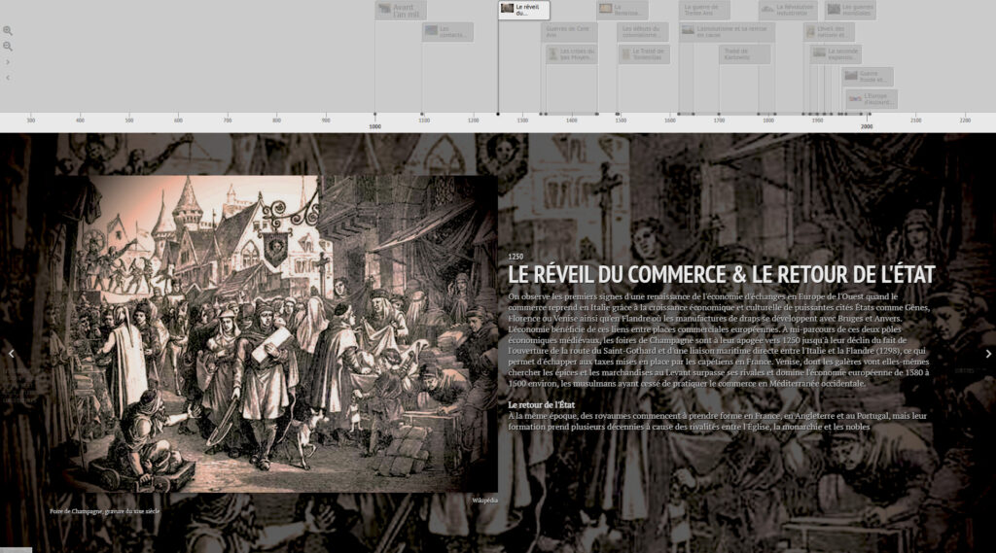The image size is (996, 553).
Task: Open the 'La Révolution industrielle' event
Action: (788, 10)
